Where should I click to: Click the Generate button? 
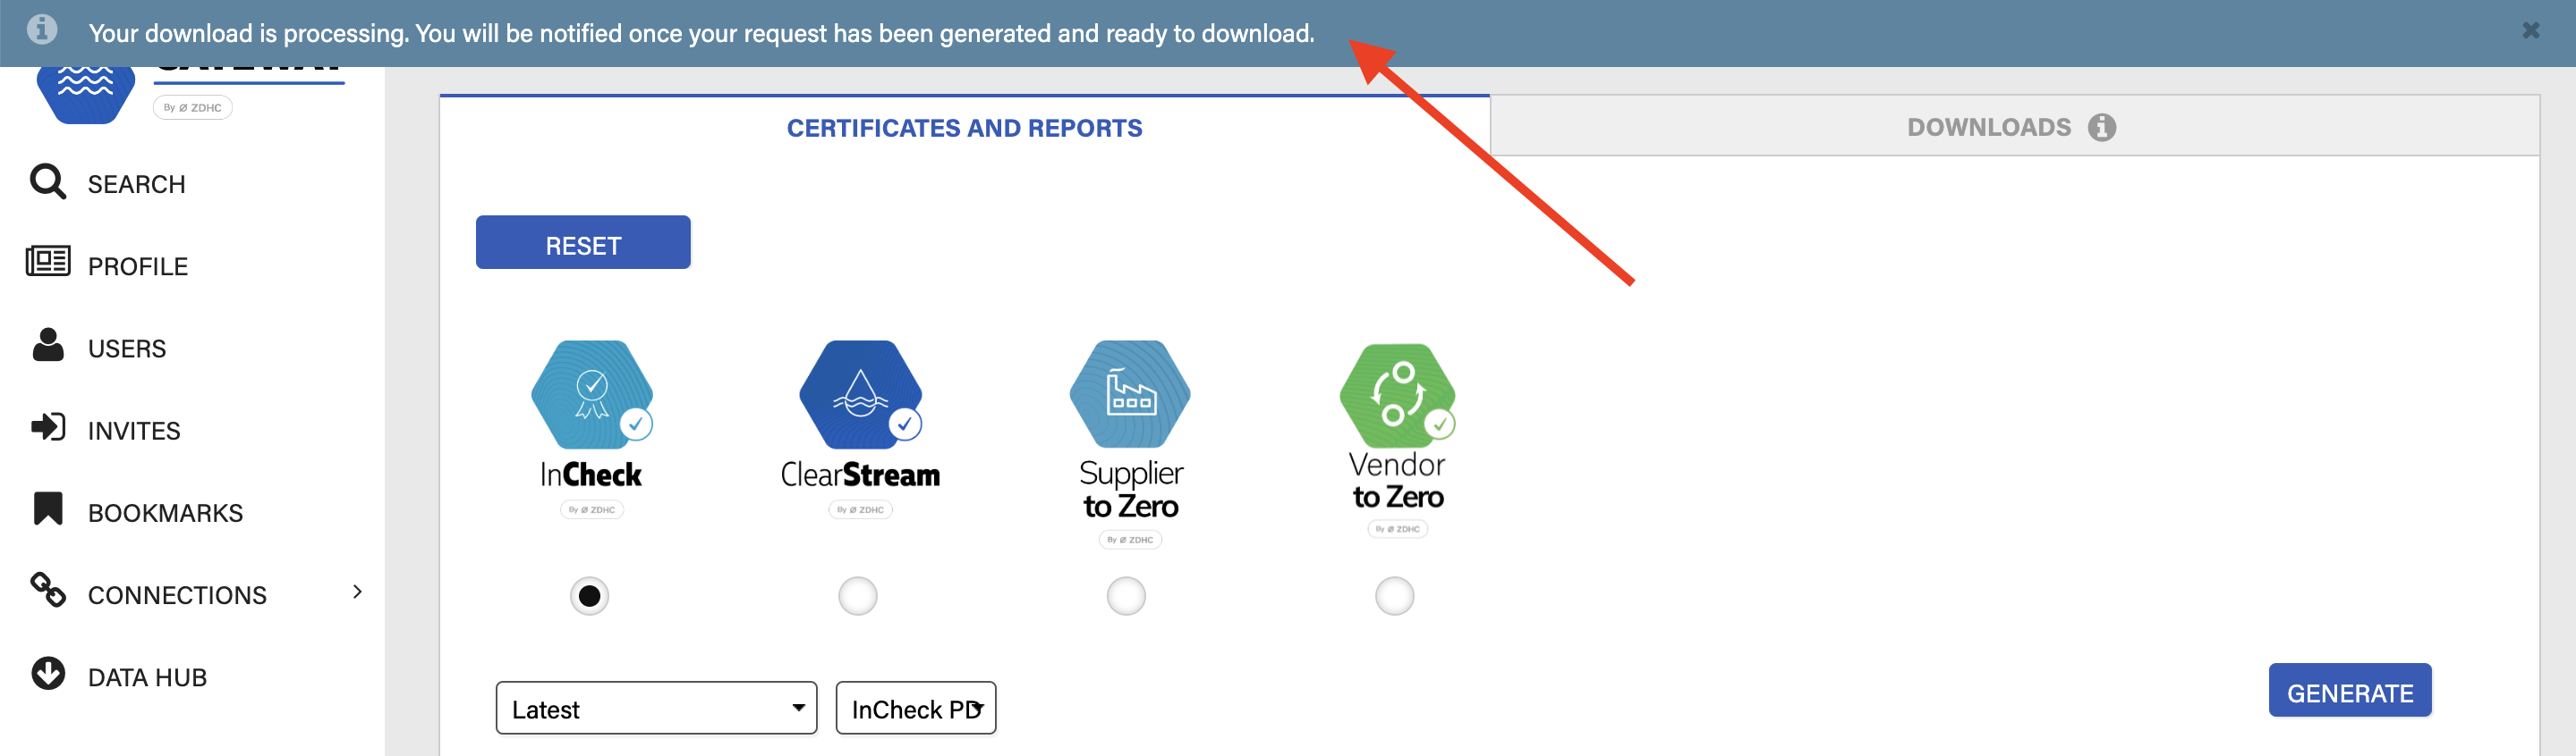(x=2350, y=690)
